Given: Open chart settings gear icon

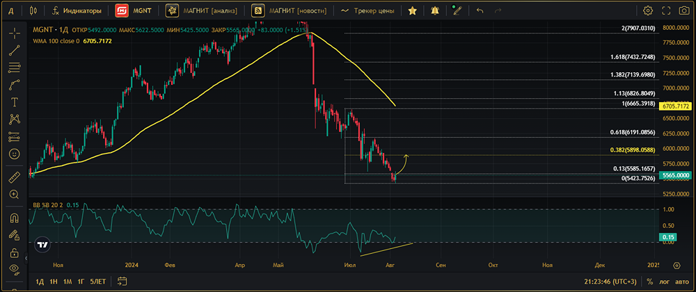Looking at the screenshot, I should click(x=647, y=10).
